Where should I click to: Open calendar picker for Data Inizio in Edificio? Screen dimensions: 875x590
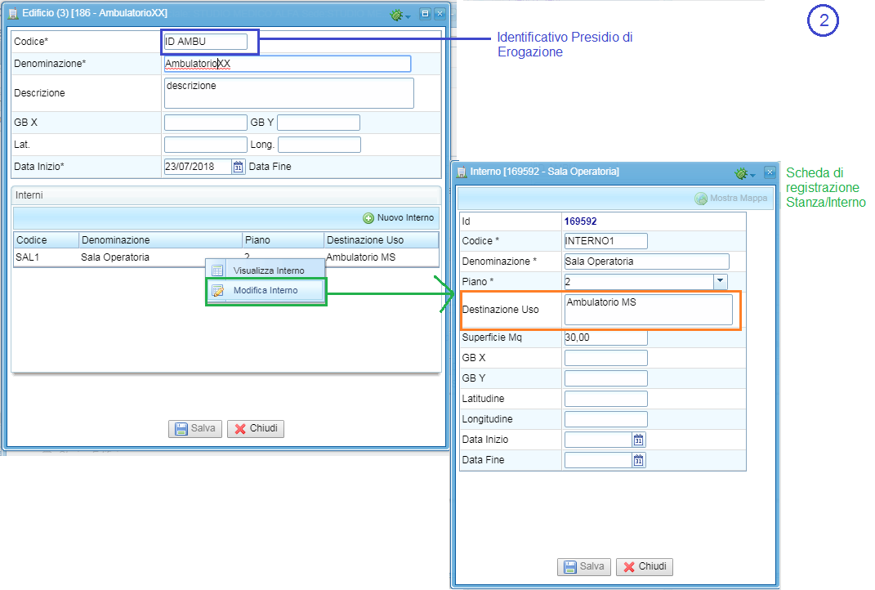pyautogui.click(x=239, y=167)
